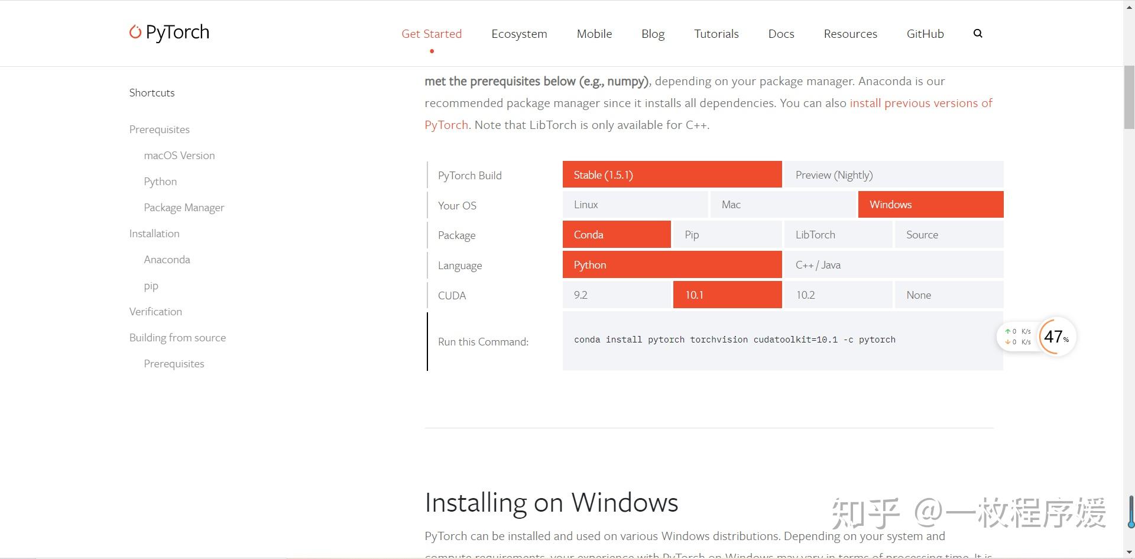This screenshot has width=1135, height=559.
Task: Open the Anaconda installation sidebar link
Action: (x=167, y=259)
